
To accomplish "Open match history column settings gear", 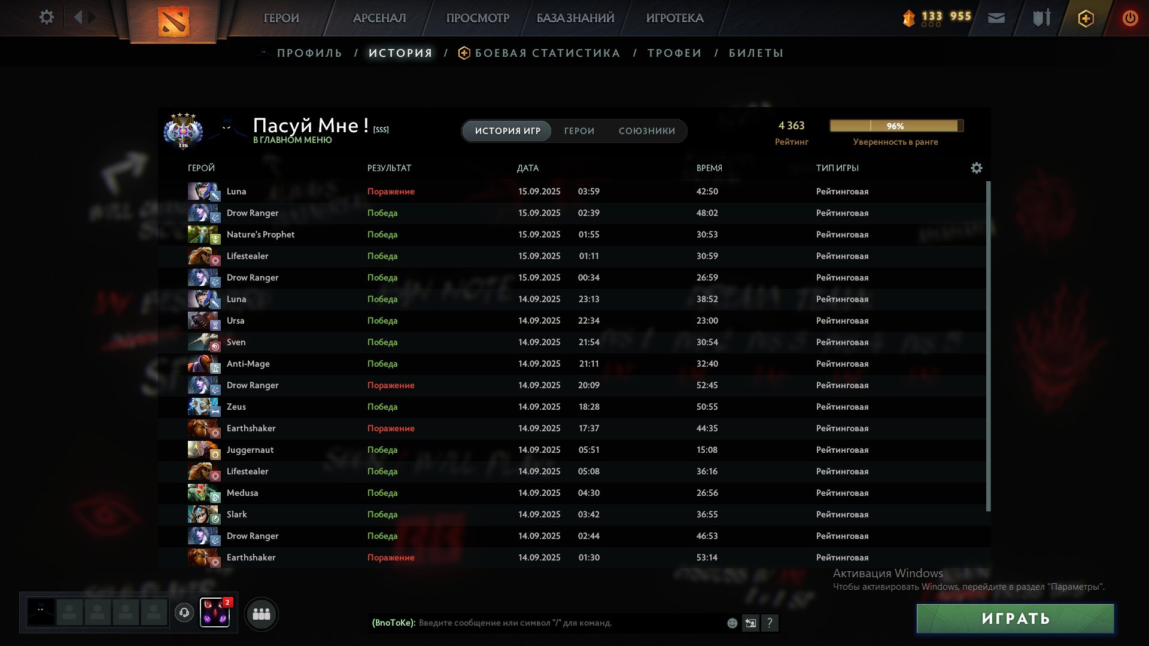I will (977, 168).
